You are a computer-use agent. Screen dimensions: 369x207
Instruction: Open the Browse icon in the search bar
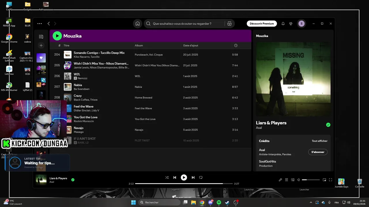[229, 24]
